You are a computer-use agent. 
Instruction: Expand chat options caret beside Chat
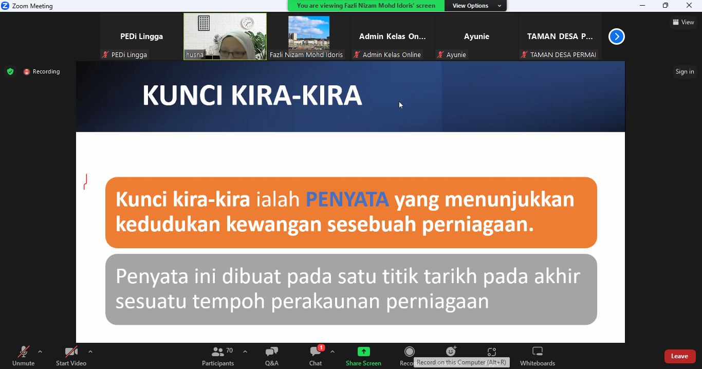[332, 352]
